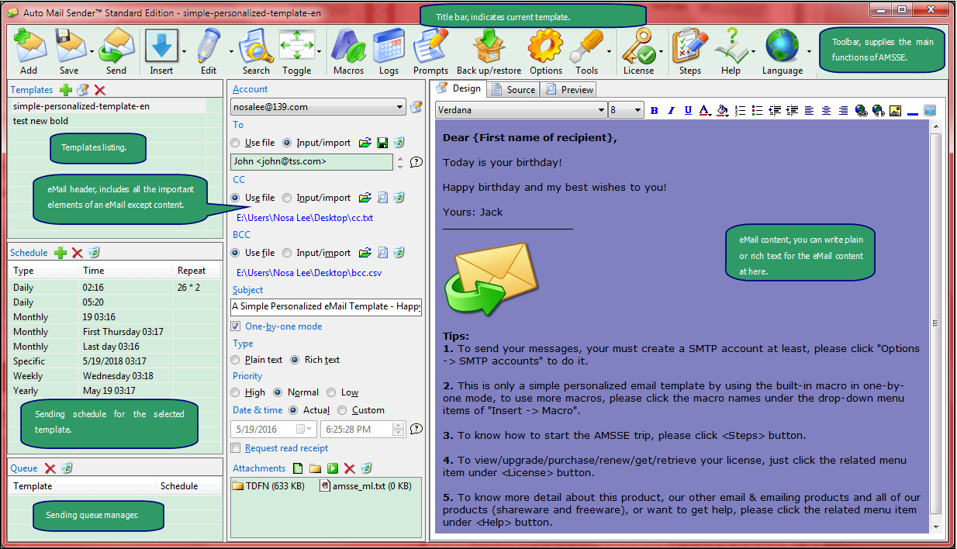Click the Steps toolbar icon
This screenshot has height=549, width=957.
click(689, 51)
